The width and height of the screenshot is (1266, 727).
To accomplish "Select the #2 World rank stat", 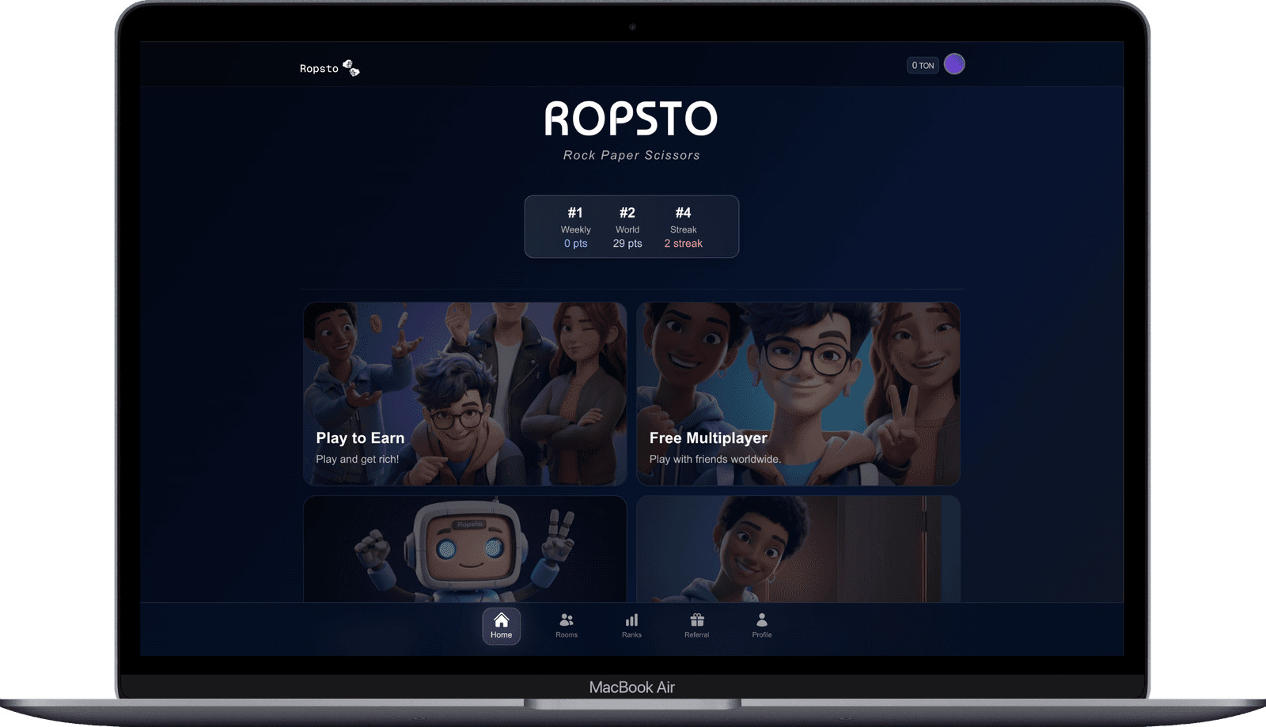I will [x=627, y=227].
